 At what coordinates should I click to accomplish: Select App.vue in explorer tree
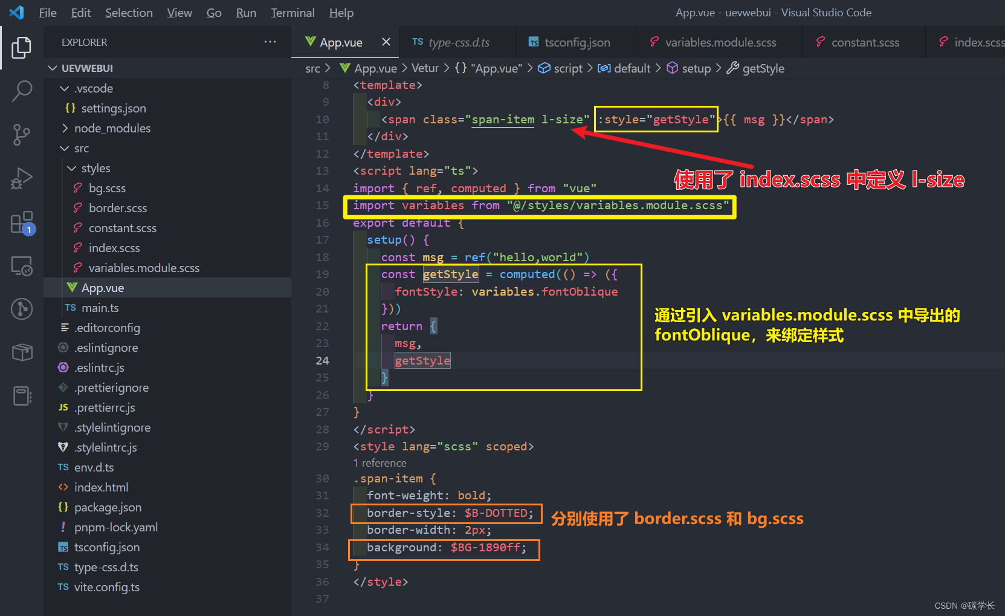point(167,288)
